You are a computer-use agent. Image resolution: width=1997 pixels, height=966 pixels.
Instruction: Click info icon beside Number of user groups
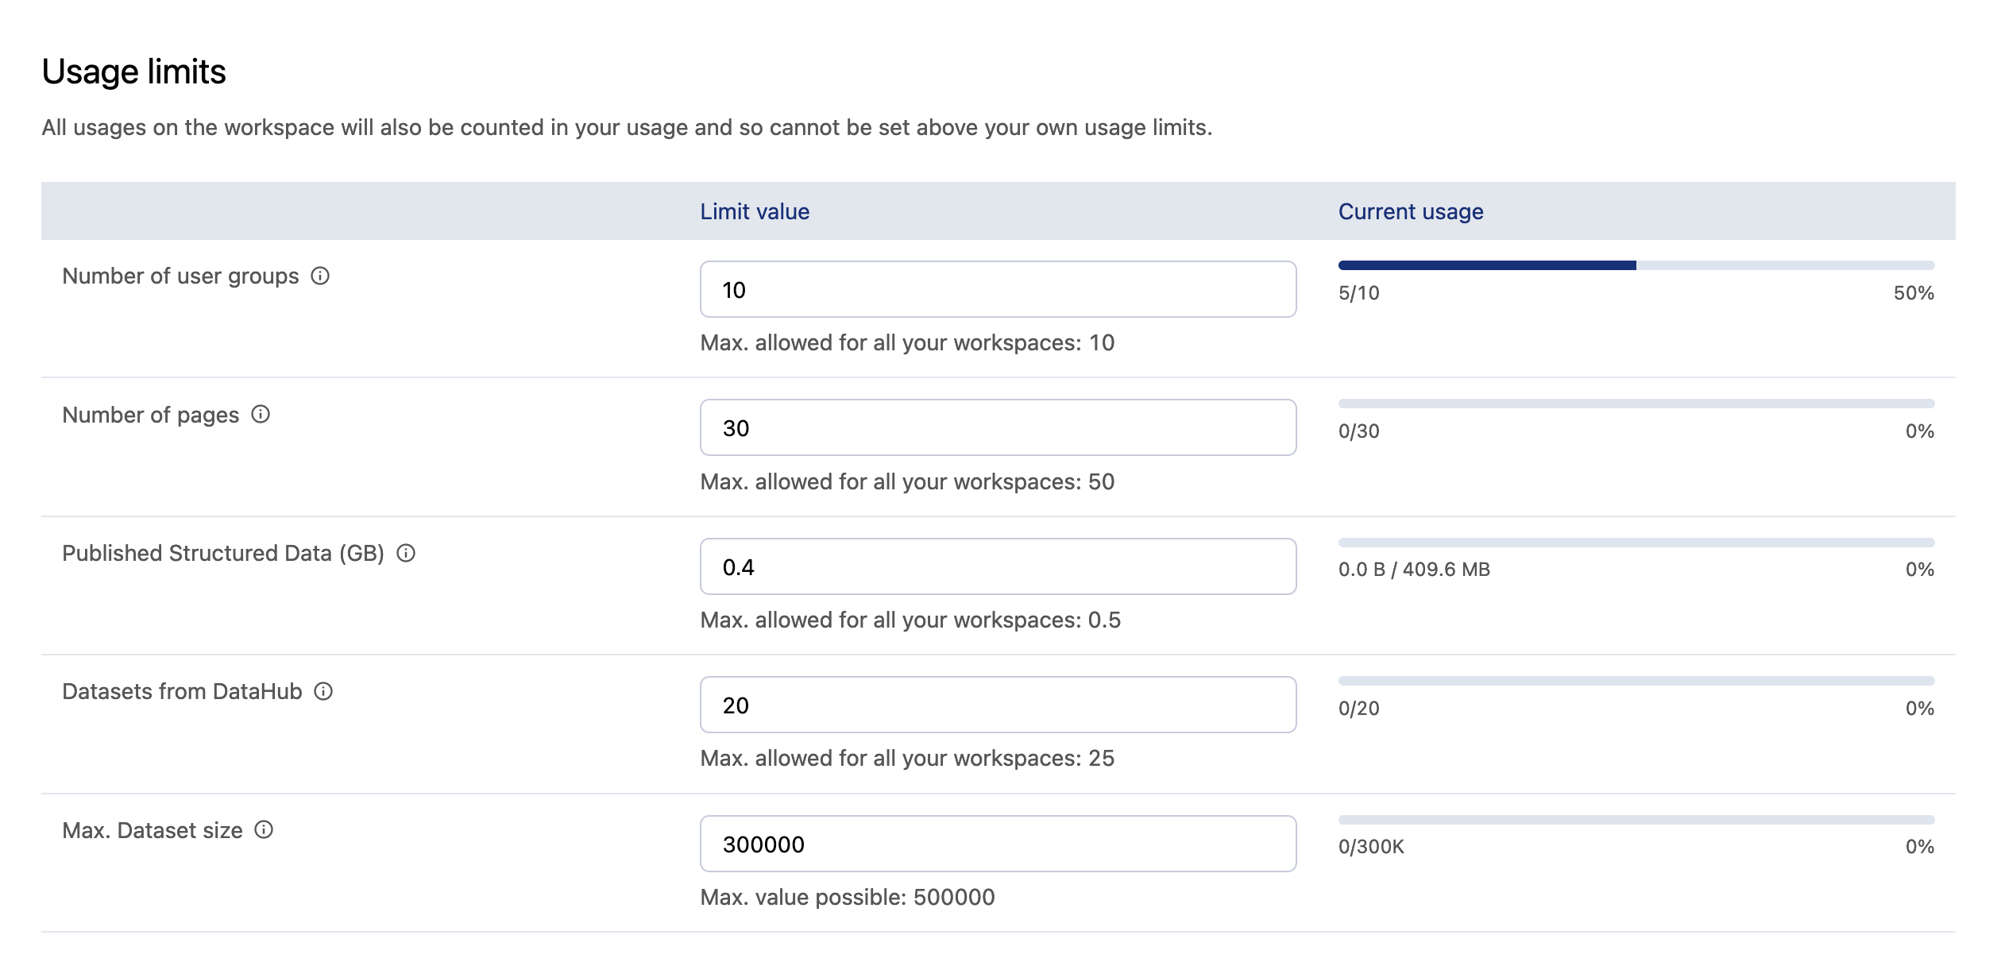tap(320, 276)
